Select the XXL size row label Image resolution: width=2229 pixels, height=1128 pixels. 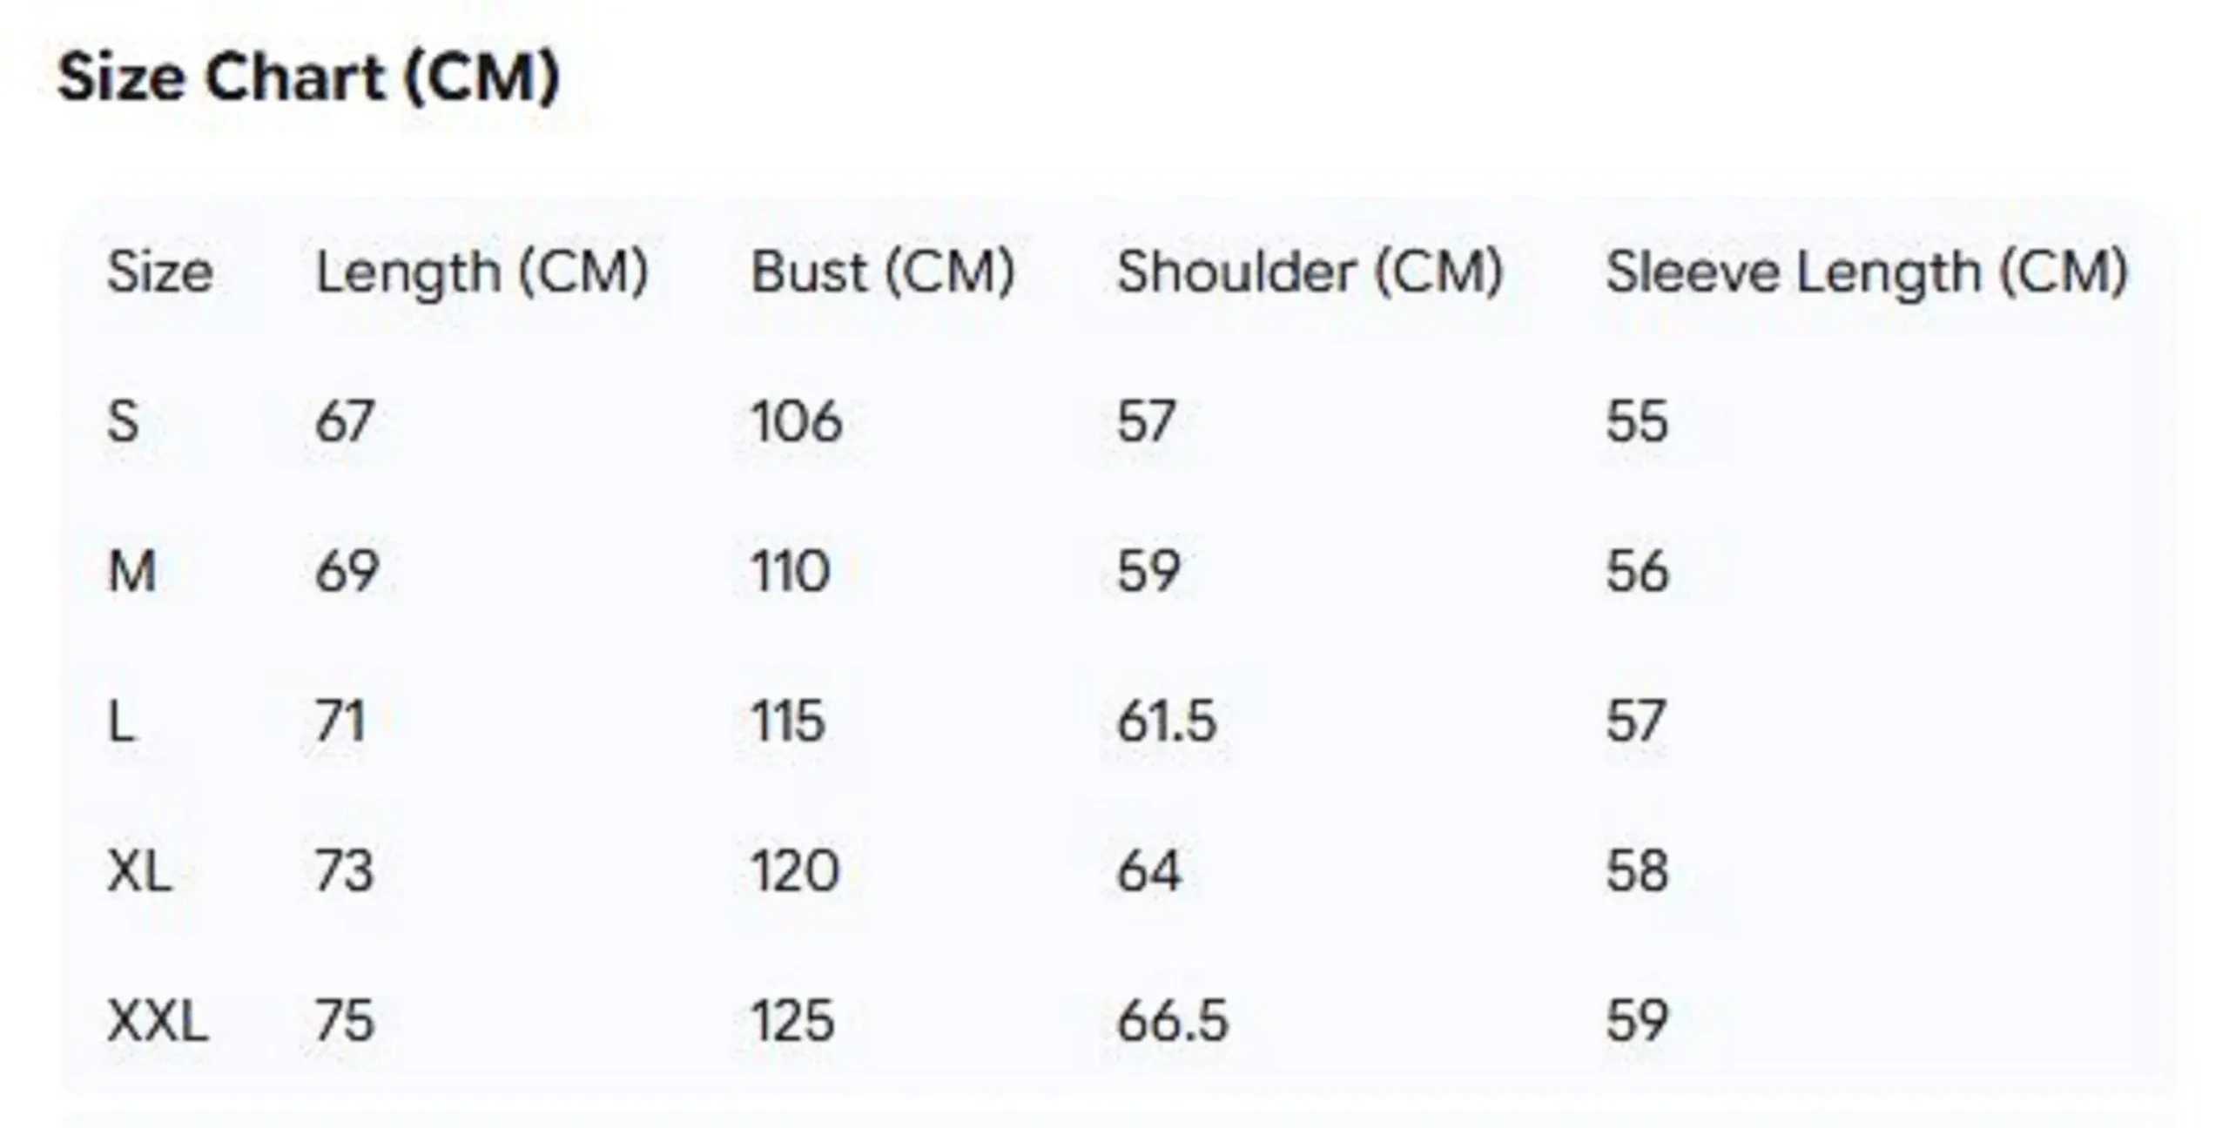tap(158, 1021)
